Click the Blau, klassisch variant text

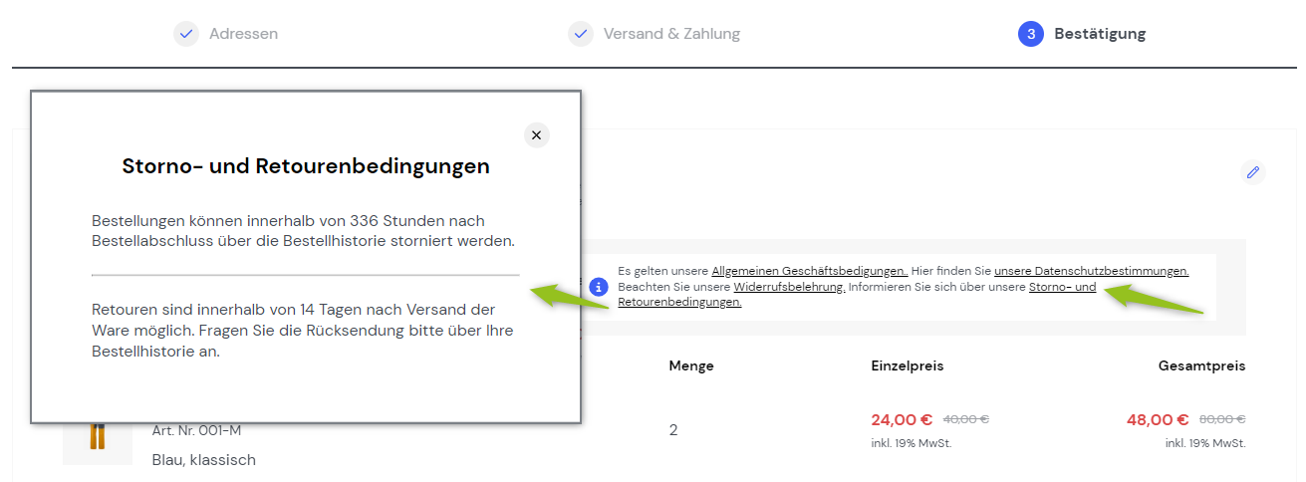[204, 460]
